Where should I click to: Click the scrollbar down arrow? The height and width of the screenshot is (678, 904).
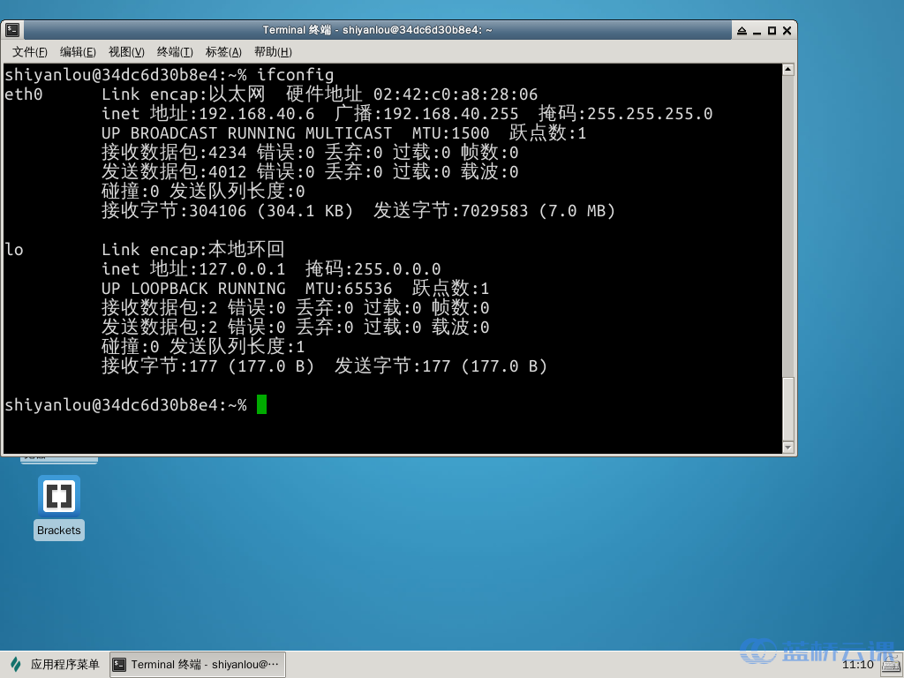pyautogui.click(x=788, y=448)
